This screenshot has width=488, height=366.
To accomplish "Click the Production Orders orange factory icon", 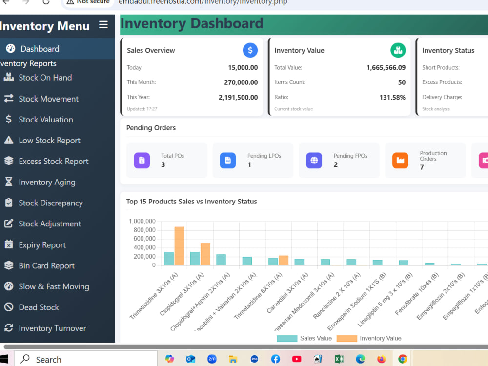I will (400, 161).
